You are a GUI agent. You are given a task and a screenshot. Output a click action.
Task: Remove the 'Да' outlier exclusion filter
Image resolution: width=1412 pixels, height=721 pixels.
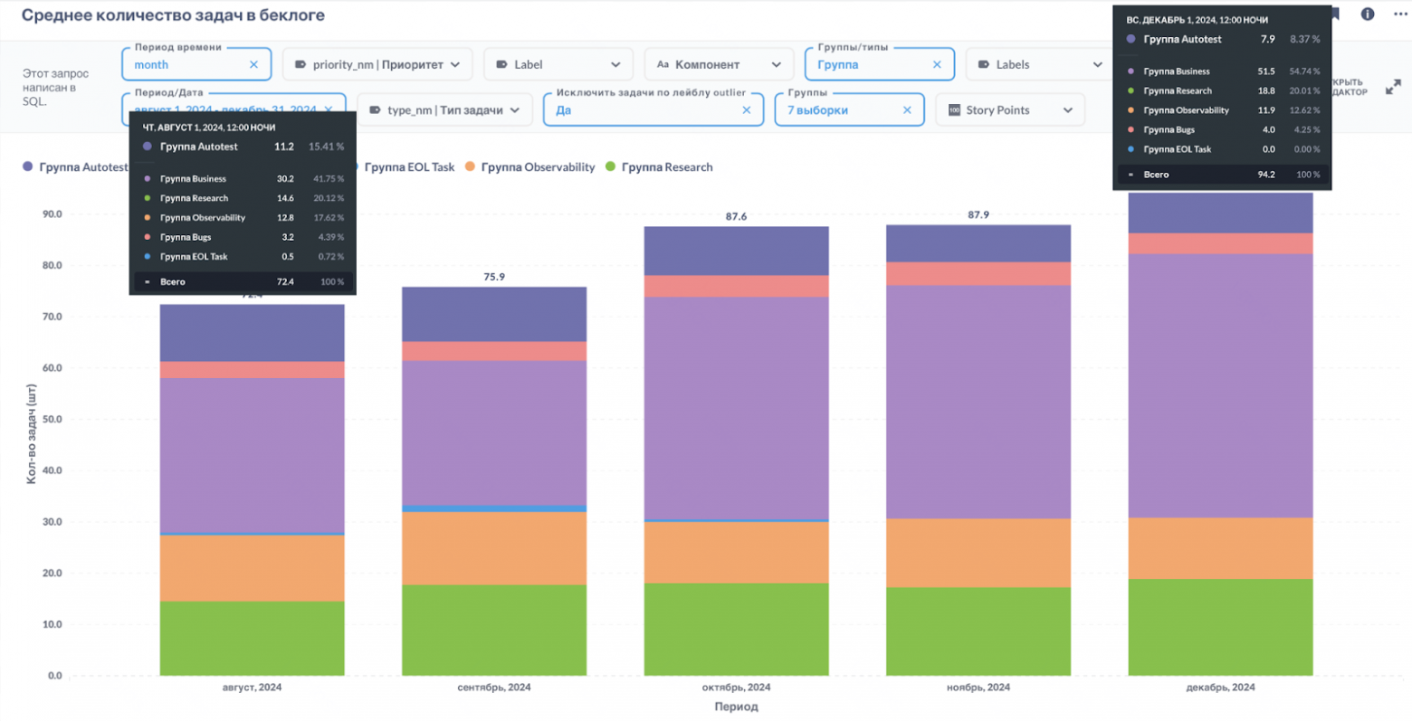(746, 110)
